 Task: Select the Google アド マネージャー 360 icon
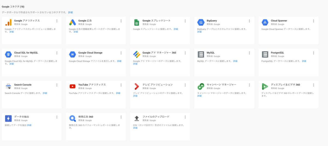pyautogui.click(x=137, y=54)
